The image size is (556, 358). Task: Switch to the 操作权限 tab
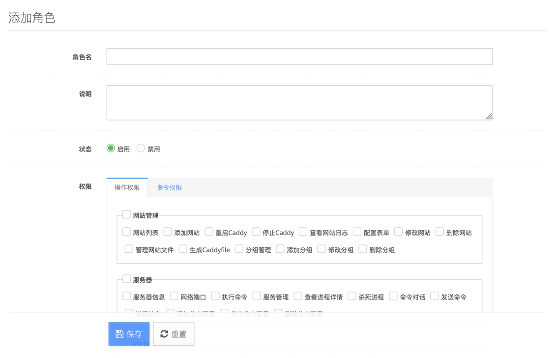127,187
